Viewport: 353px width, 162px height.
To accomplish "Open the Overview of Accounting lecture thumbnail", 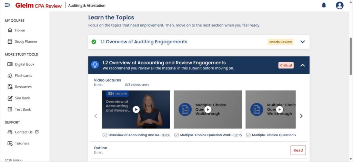I will [136, 109].
